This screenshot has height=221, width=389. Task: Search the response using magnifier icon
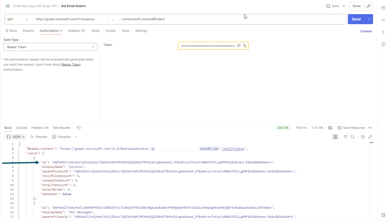pos(353,137)
